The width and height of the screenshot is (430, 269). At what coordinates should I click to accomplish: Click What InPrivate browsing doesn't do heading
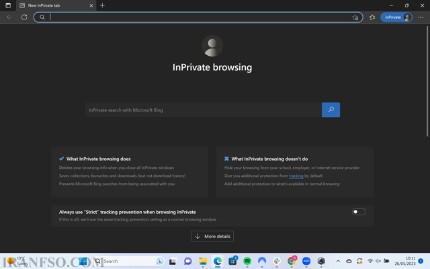pyautogui.click(x=269, y=159)
